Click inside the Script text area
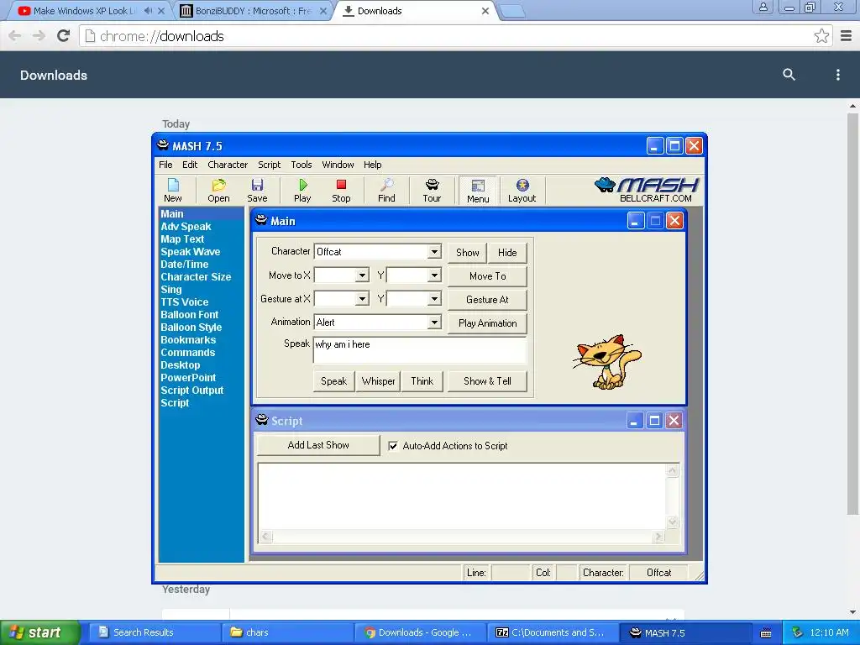Image resolution: width=860 pixels, height=645 pixels. (462, 496)
